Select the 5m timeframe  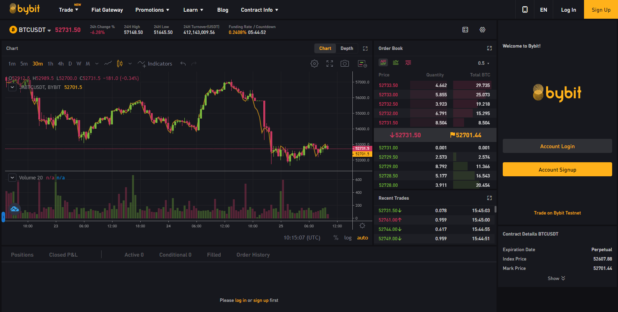tap(24, 64)
